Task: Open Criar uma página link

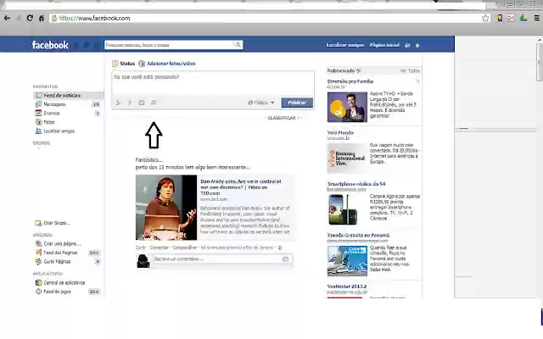Action: tap(62, 243)
